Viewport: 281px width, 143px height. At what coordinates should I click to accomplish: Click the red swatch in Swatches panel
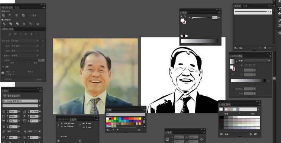click(112, 119)
